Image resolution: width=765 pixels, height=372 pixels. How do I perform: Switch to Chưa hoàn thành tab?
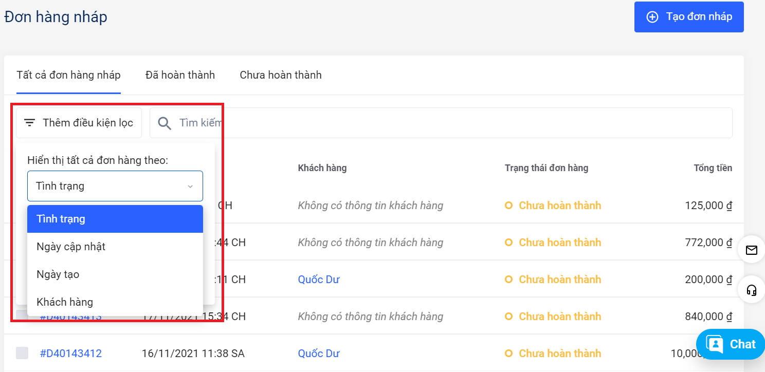(x=281, y=75)
